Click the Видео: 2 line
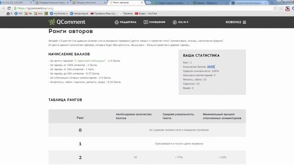Viewport: 294px width, 165px height. coord(188,88)
